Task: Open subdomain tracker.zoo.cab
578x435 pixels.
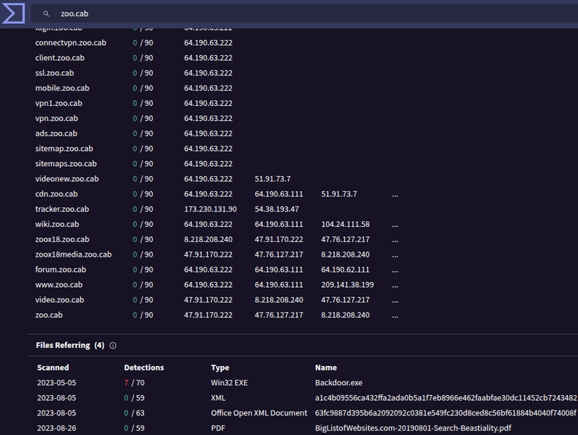Action: [62, 210]
